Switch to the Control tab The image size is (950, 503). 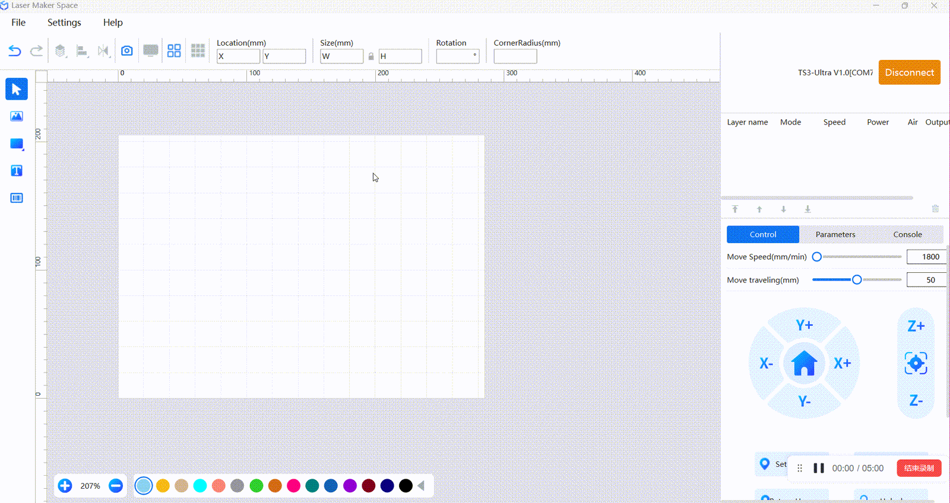click(x=763, y=234)
